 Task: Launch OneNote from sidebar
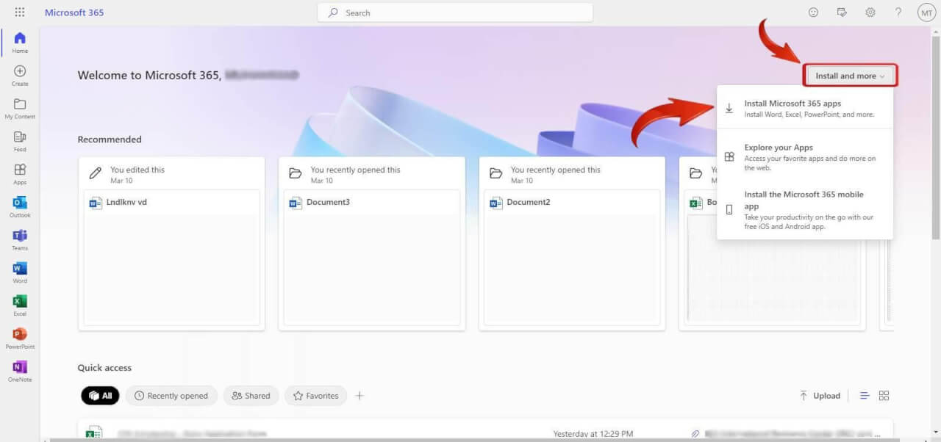[x=20, y=372]
